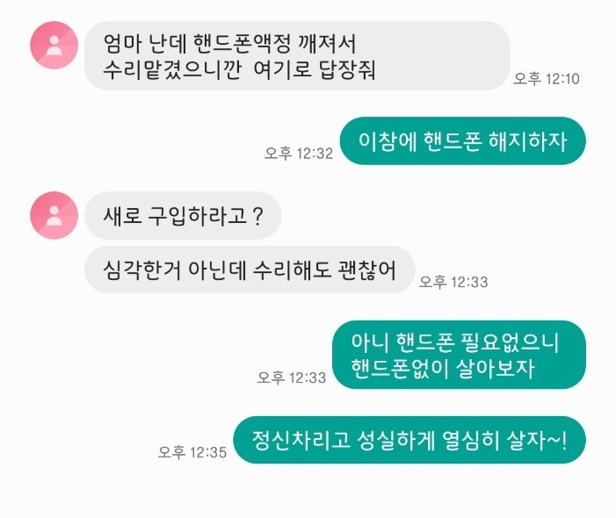Tap the word 해지하자 in green bubble
This screenshot has width=616, height=518.
click(527, 141)
